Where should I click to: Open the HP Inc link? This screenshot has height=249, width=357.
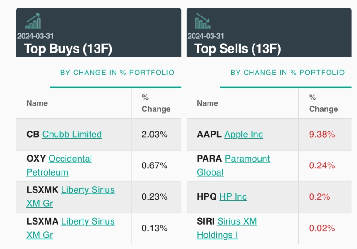tap(233, 196)
